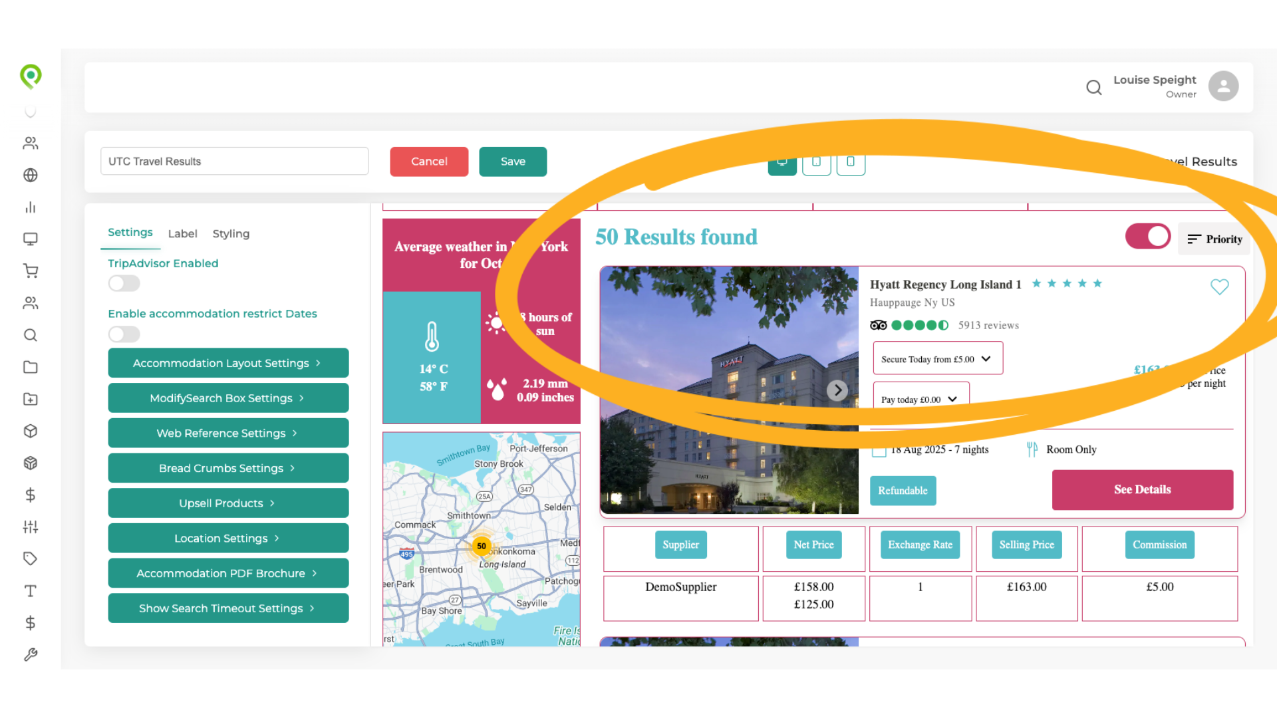The height and width of the screenshot is (718, 1277).
Task: Click the Save button
Action: pos(512,162)
